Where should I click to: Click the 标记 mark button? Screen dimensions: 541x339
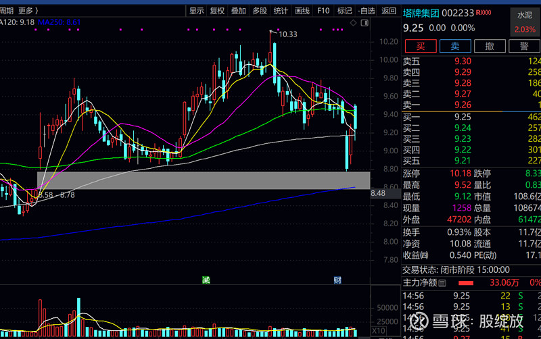click(x=345, y=11)
